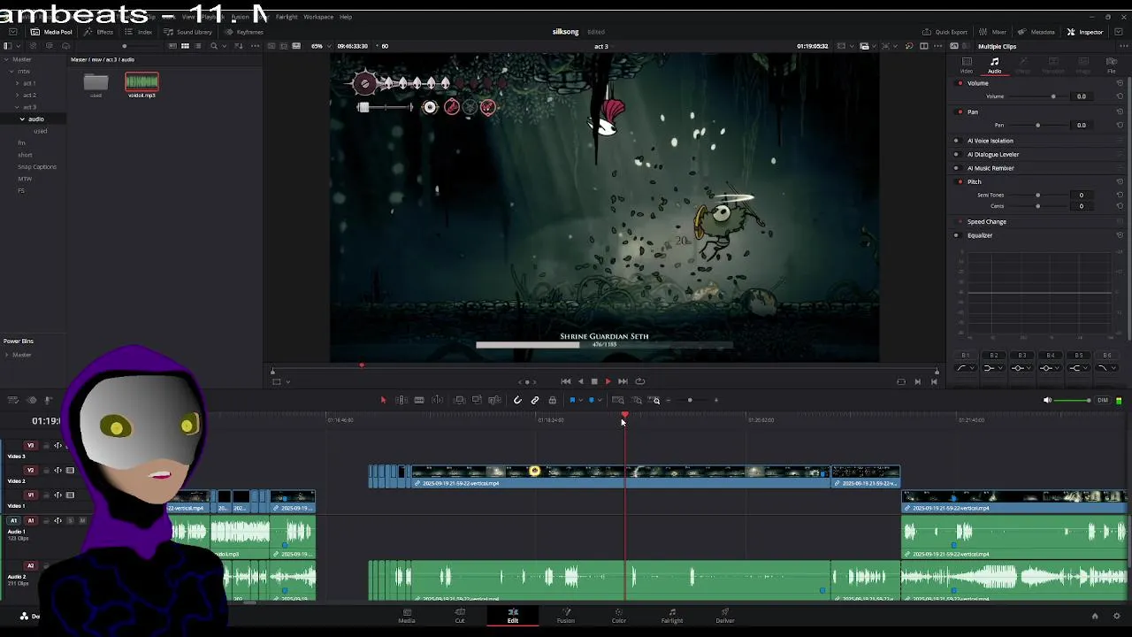Click the blue Marker icon
Screen dimensions: 1132x637
[x=591, y=400]
